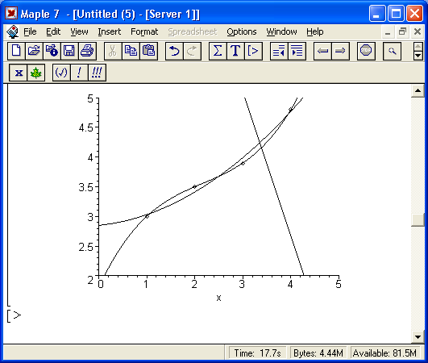Toggle standard math x button
The image size is (428, 363).
click(x=19, y=73)
